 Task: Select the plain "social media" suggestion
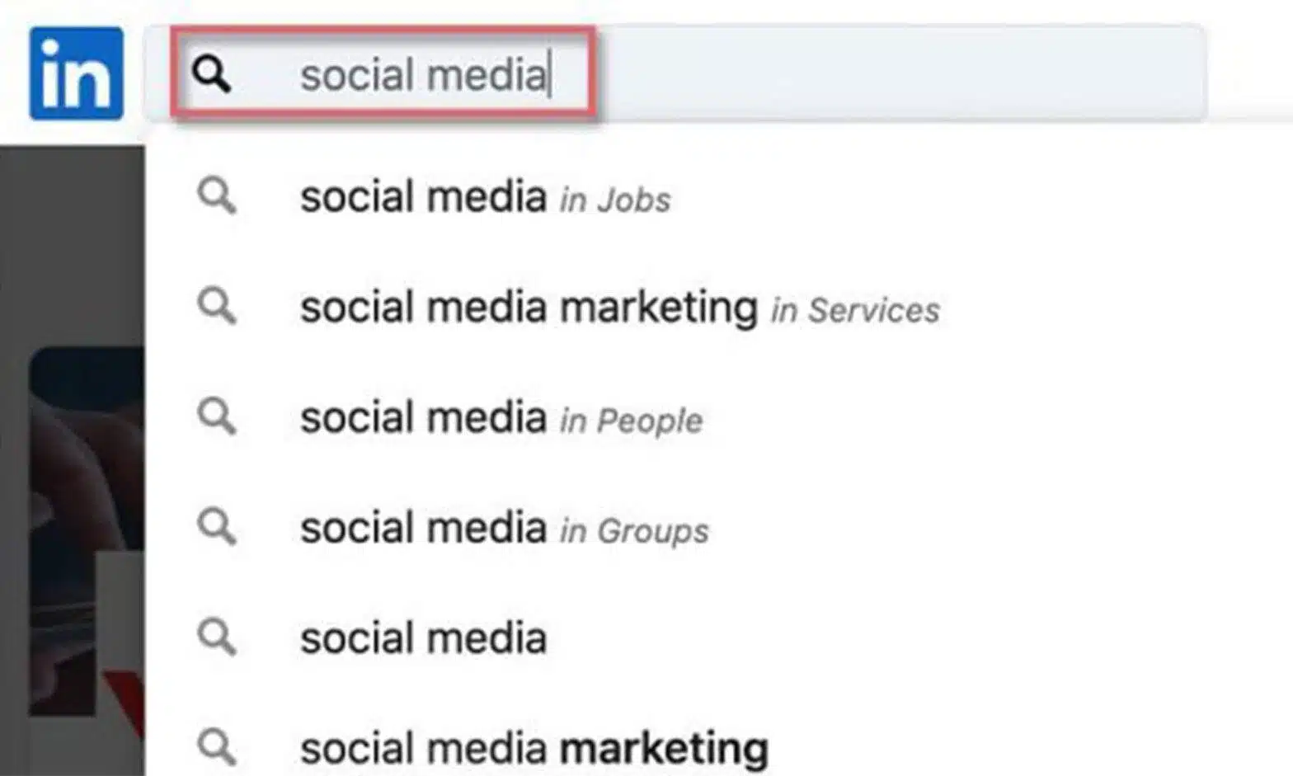[423, 638]
